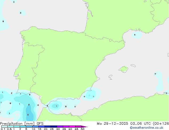The height and width of the screenshot is (130, 169).
Task: Click the 5–10 mm legend color swatch
Action: (x=29, y=127)
